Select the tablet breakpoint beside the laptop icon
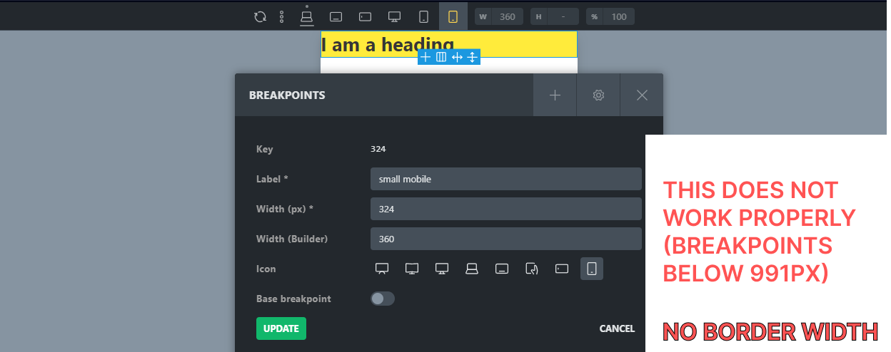The width and height of the screenshot is (891, 352). (336, 16)
